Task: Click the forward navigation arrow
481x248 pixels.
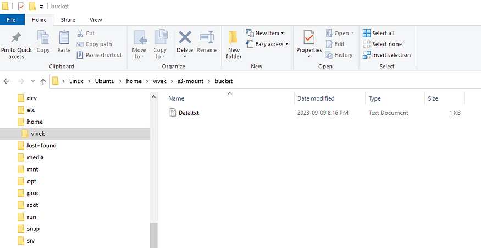Action: [21, 81]
